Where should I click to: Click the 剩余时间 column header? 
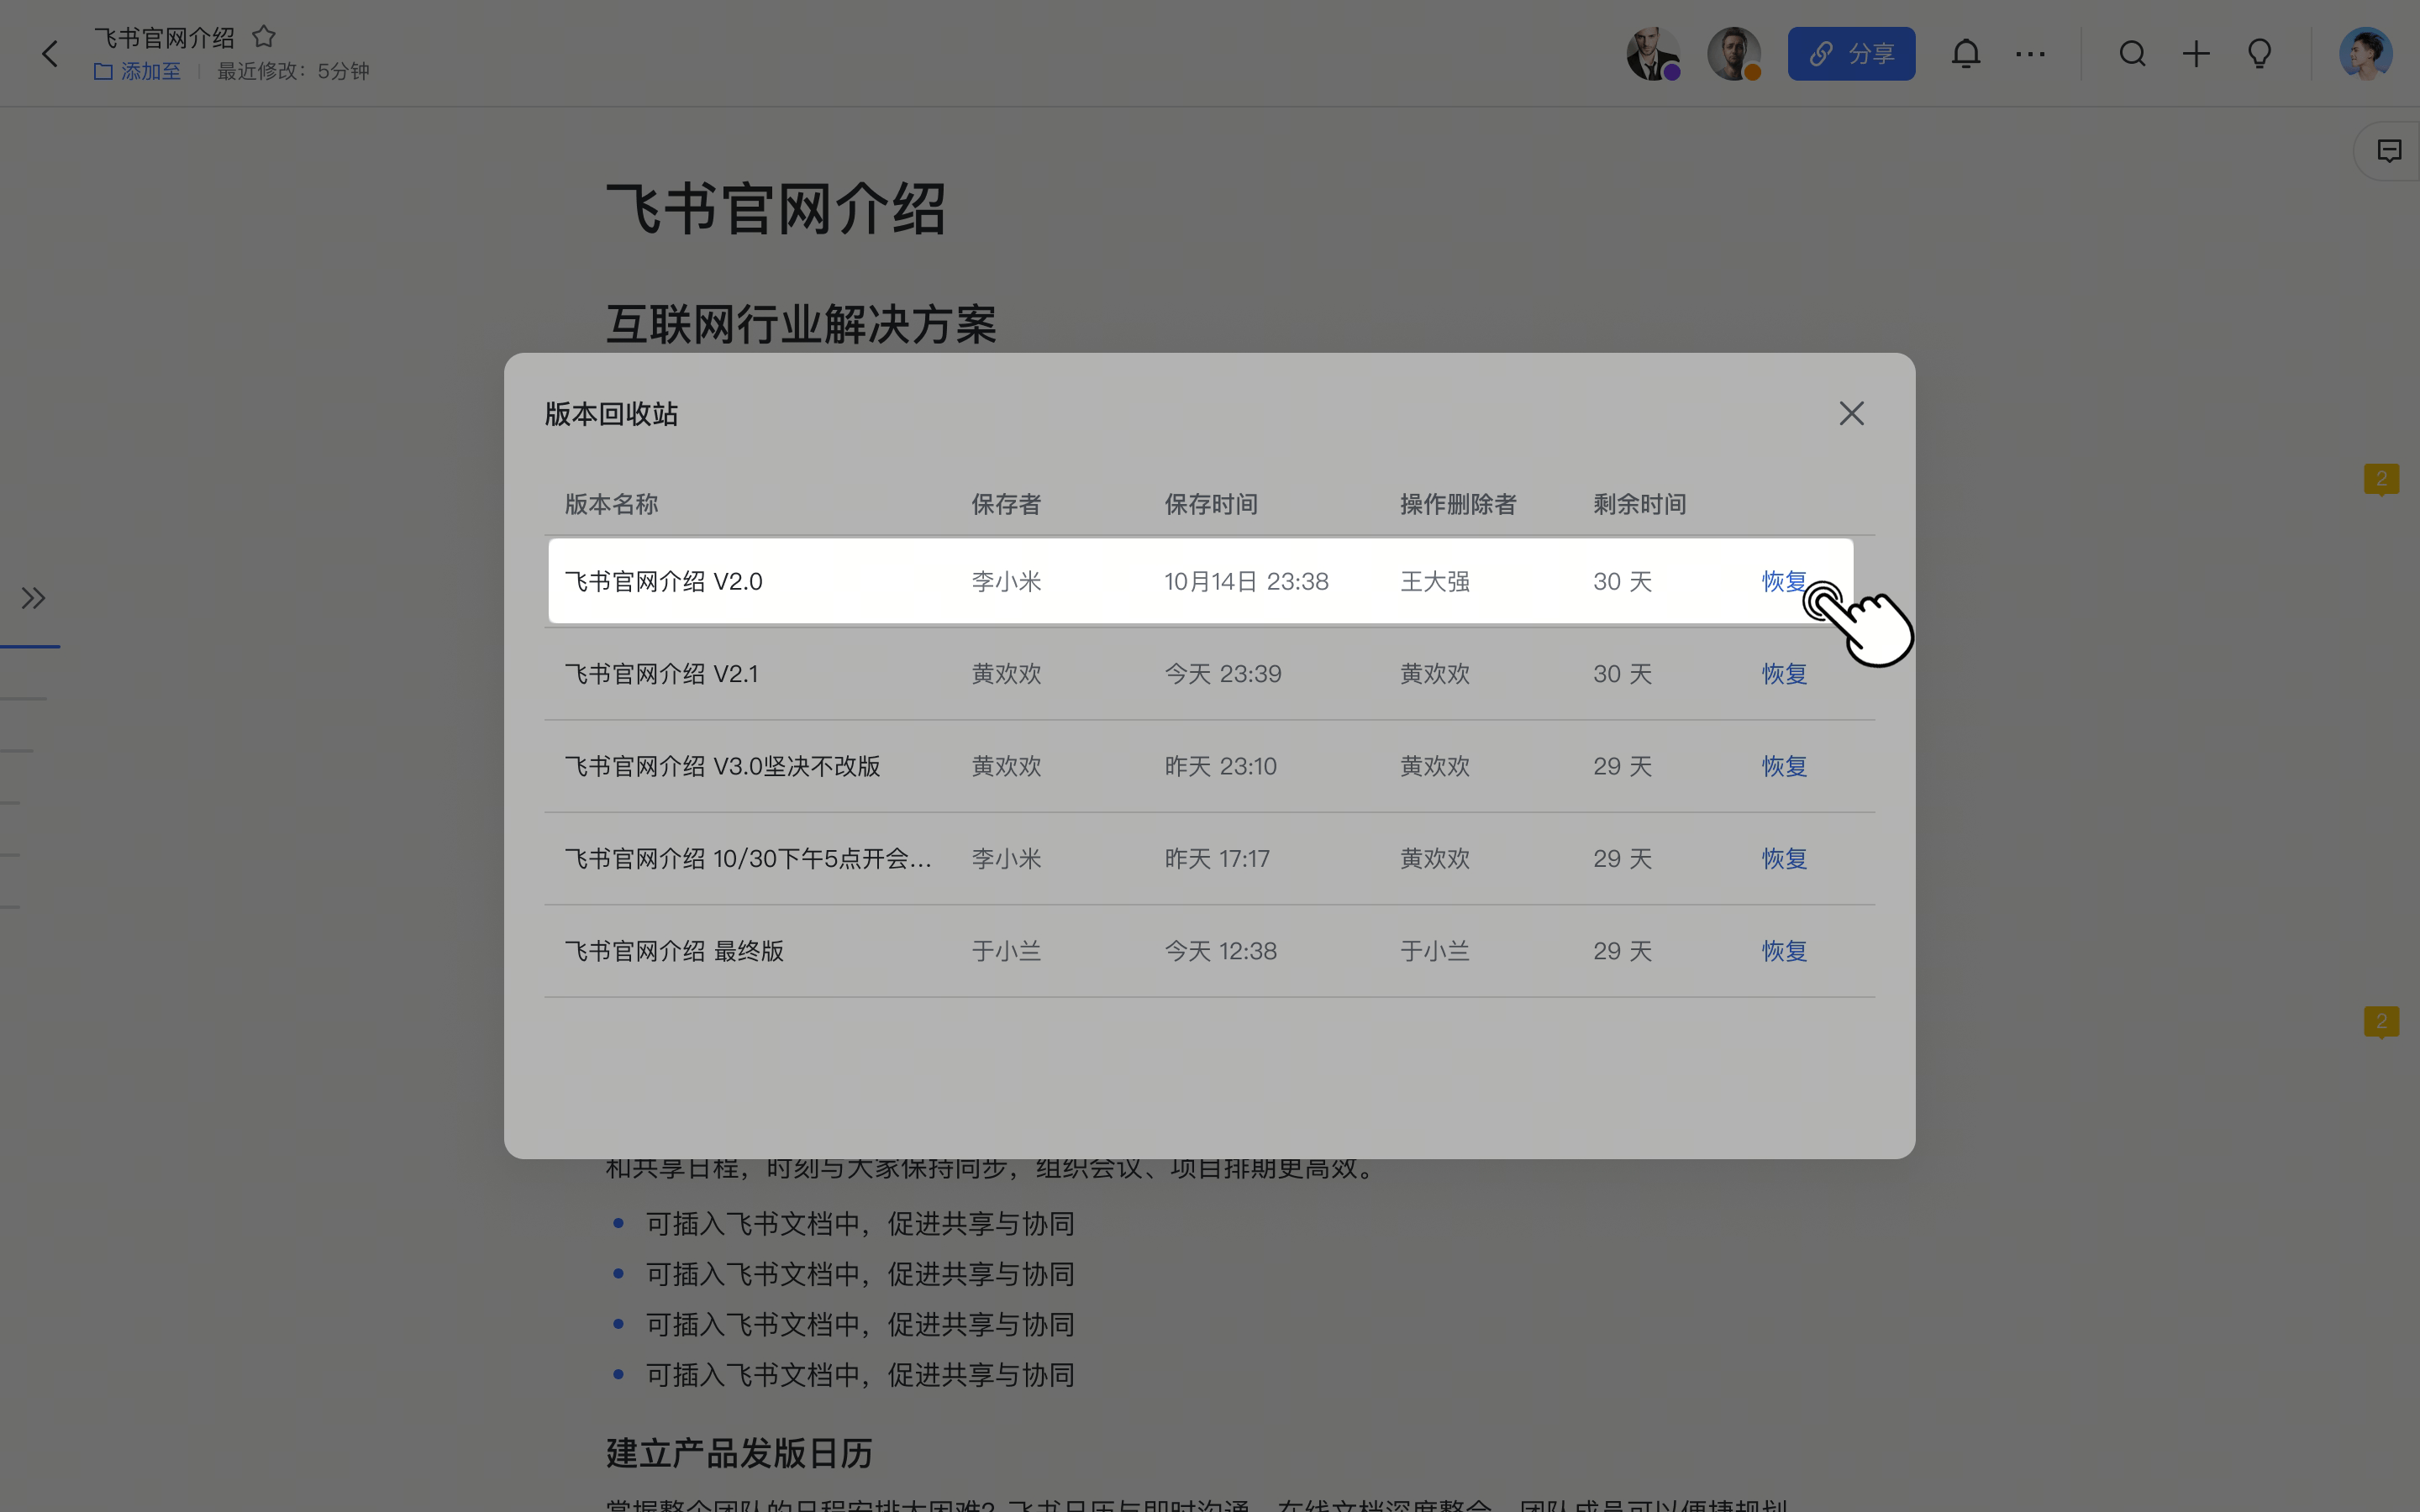(1639, 504)
